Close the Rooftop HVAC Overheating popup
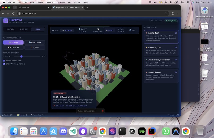The width and height of the screenshot is (214, 138). coord(93,93)
